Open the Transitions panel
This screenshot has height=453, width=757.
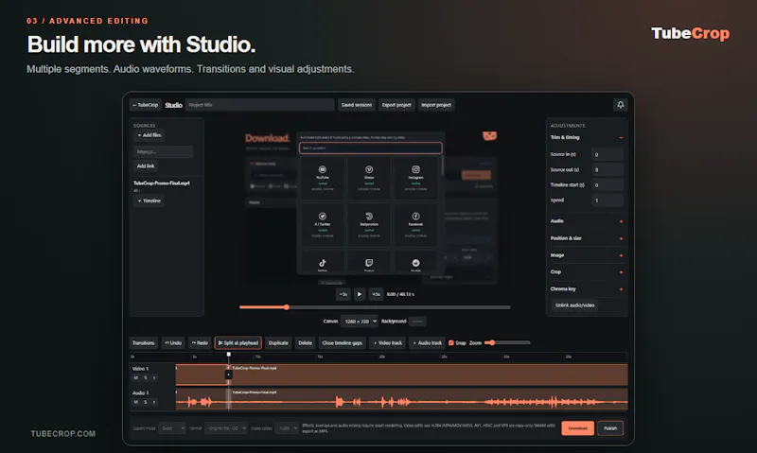click(144, 343)
